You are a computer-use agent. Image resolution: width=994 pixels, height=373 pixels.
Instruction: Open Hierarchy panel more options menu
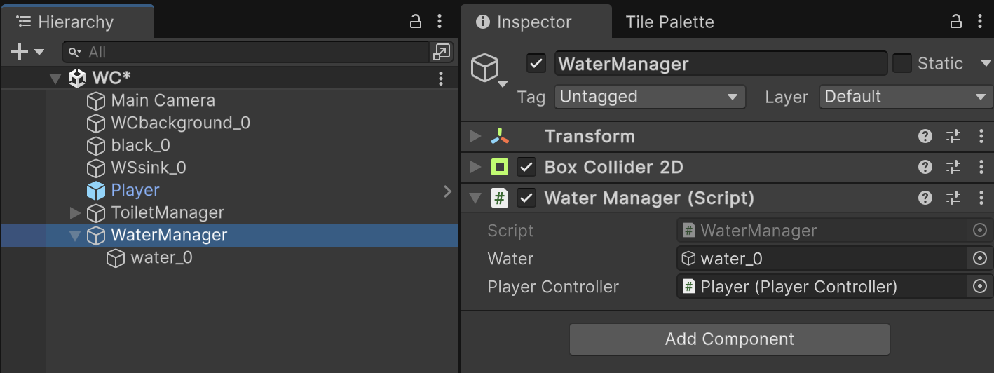(x=440, y=22)
